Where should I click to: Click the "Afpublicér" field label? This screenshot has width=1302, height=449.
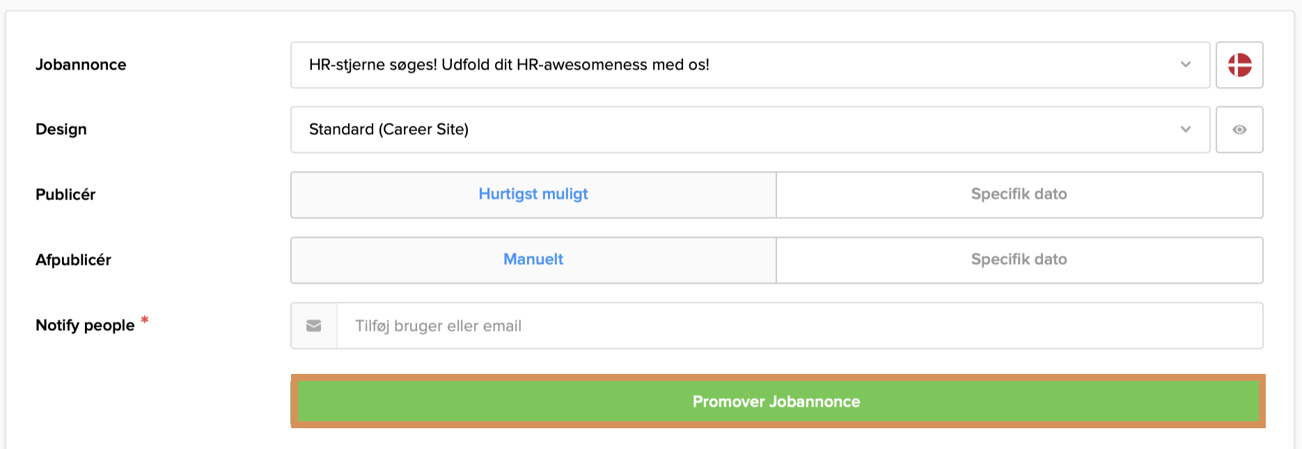tap(73, 260)
